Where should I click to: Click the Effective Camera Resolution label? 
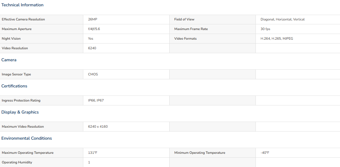click(23, 20)
